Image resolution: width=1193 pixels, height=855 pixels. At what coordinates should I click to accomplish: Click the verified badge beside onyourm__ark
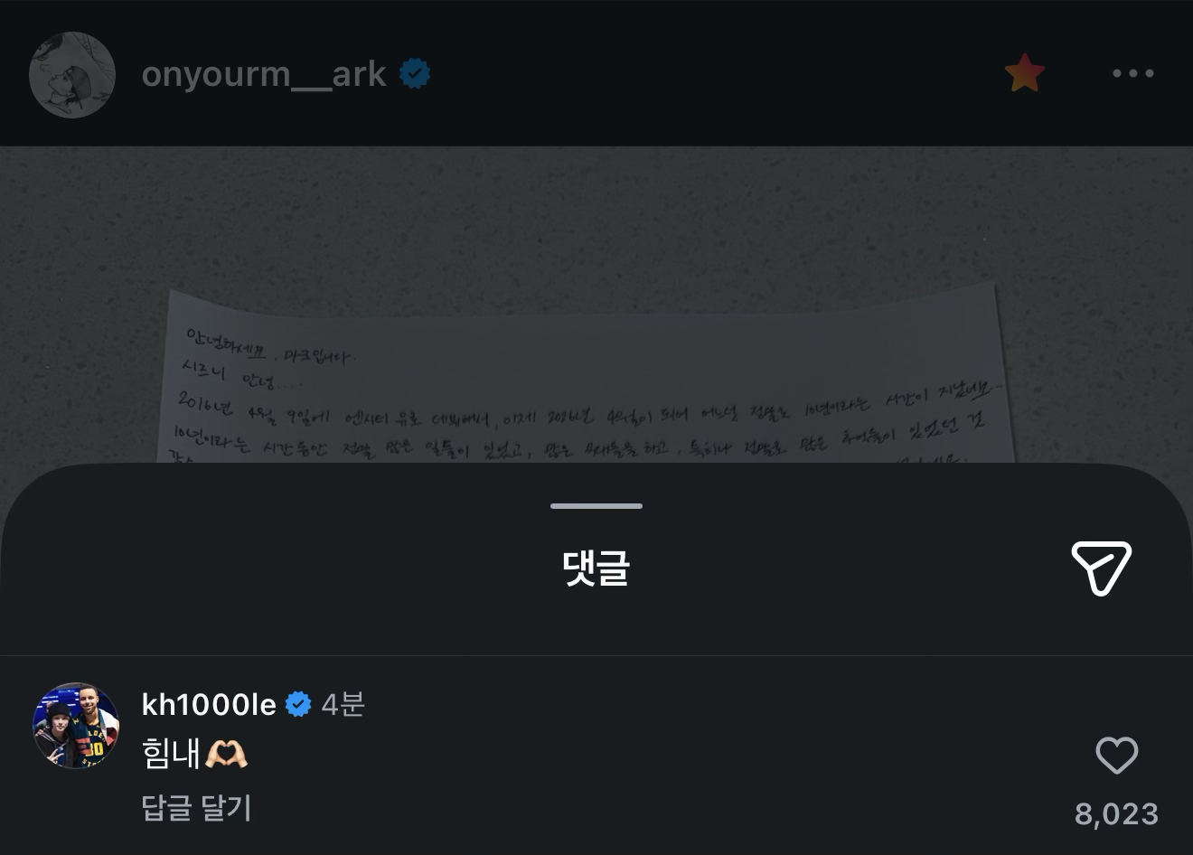pos(415,74)
